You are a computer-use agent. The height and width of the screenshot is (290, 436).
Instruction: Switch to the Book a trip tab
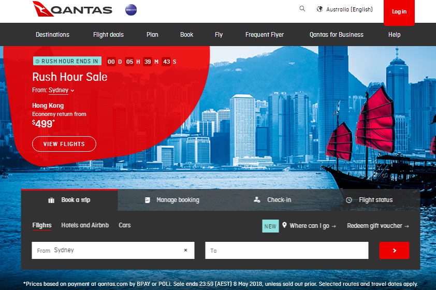[69, 200]
